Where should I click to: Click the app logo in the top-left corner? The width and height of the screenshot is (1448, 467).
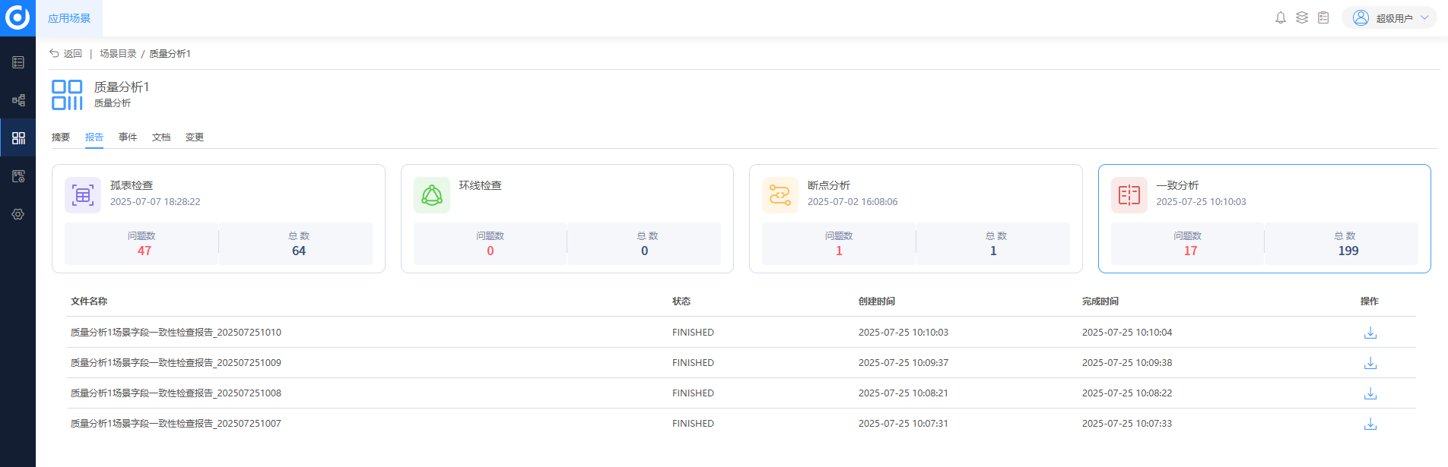pos(17,17)
